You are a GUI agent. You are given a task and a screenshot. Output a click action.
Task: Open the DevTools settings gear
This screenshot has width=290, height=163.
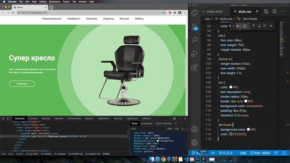[174, 119]
